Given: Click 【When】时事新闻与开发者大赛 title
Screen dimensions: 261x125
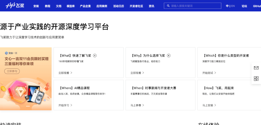Looking at the screenshot, I should pyautogui.click(x=153, y=88).
